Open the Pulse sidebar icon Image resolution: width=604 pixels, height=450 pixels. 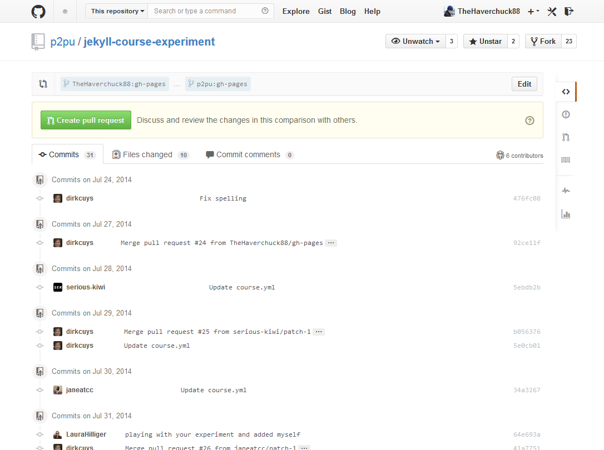coord(566,191)
